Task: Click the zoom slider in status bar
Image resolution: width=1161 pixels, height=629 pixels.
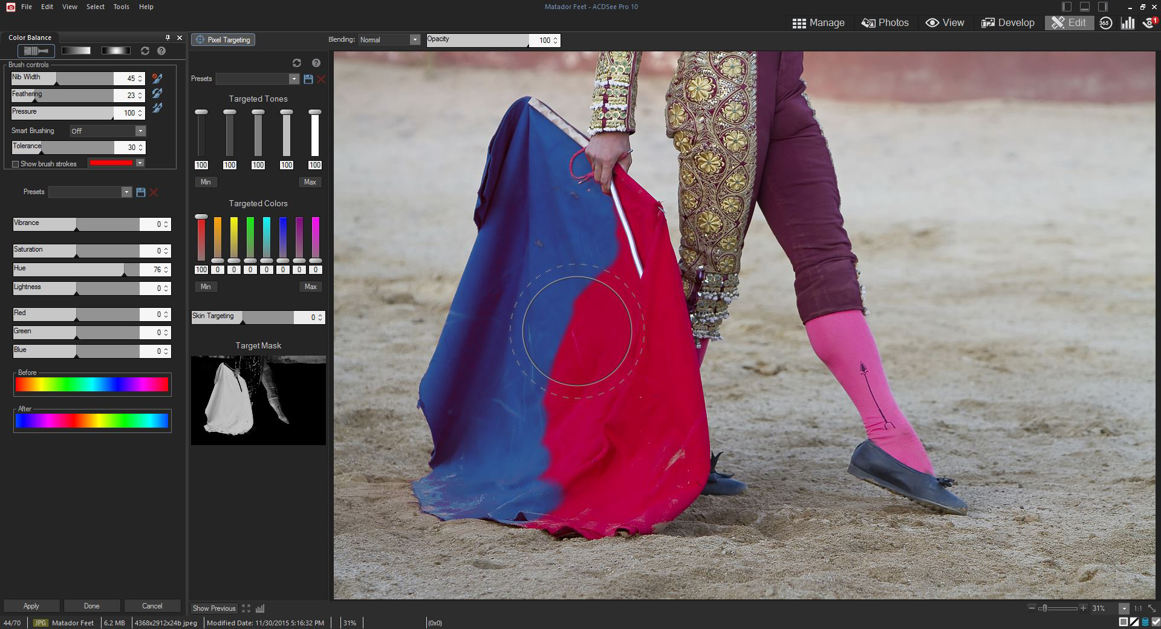Action: pos(1058,608)
